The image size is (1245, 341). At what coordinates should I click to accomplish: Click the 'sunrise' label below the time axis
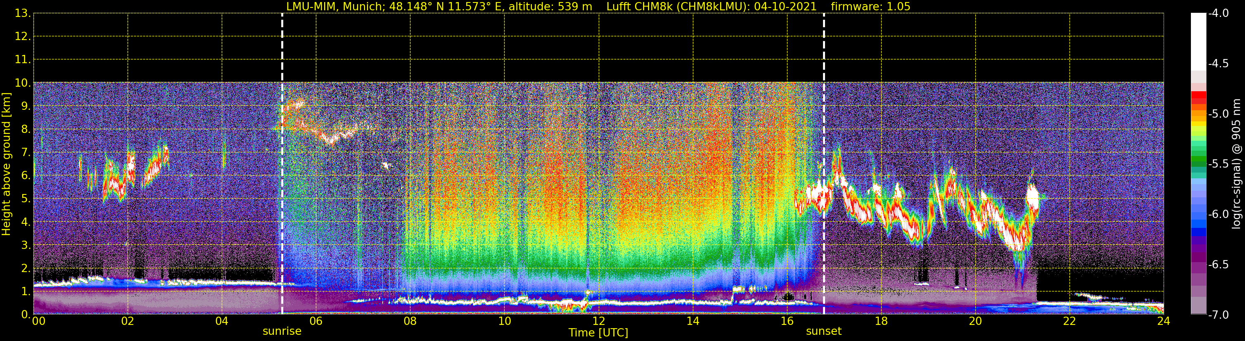pos(282,332)
